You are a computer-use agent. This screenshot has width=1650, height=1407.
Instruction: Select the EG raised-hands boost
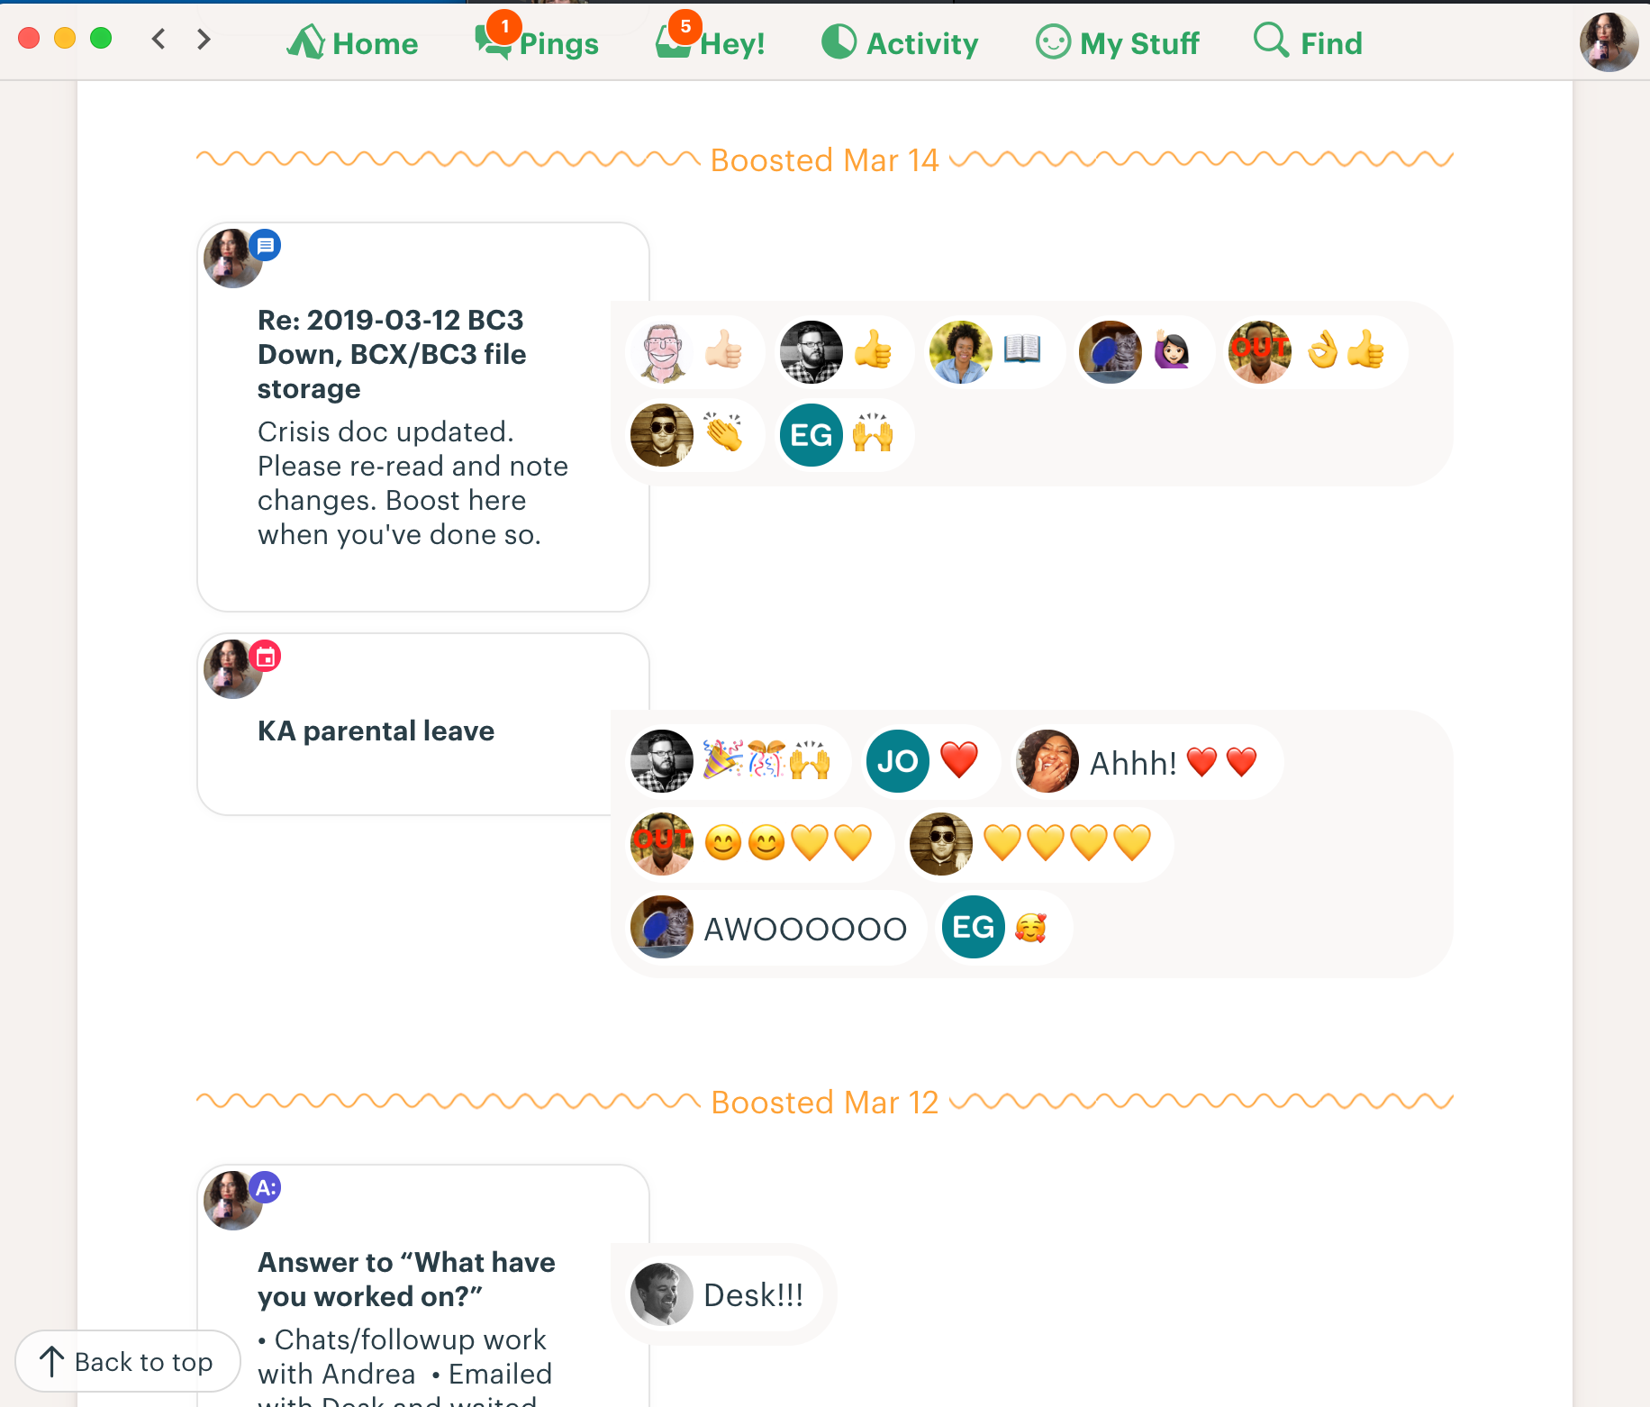click(844, 436)
